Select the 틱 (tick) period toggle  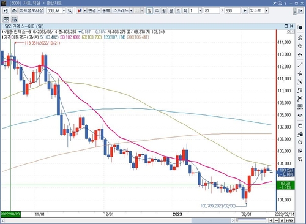[x=185, y=11]
